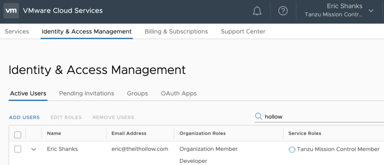Click the EDIT ROLES button
Screen dimensions: 384x165
(x=66, y=117)
